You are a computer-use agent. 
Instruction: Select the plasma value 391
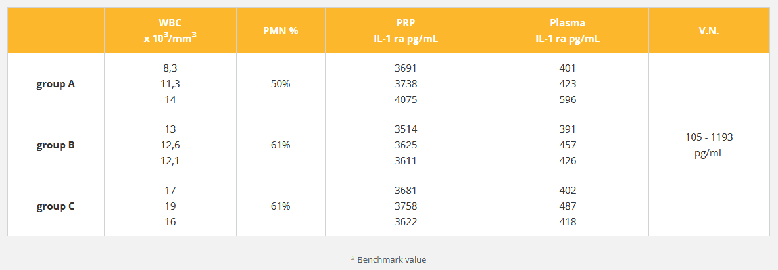click(568, 129)
